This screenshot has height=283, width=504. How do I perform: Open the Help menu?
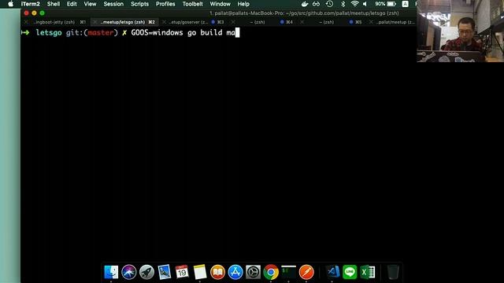[x=243, y=4]
